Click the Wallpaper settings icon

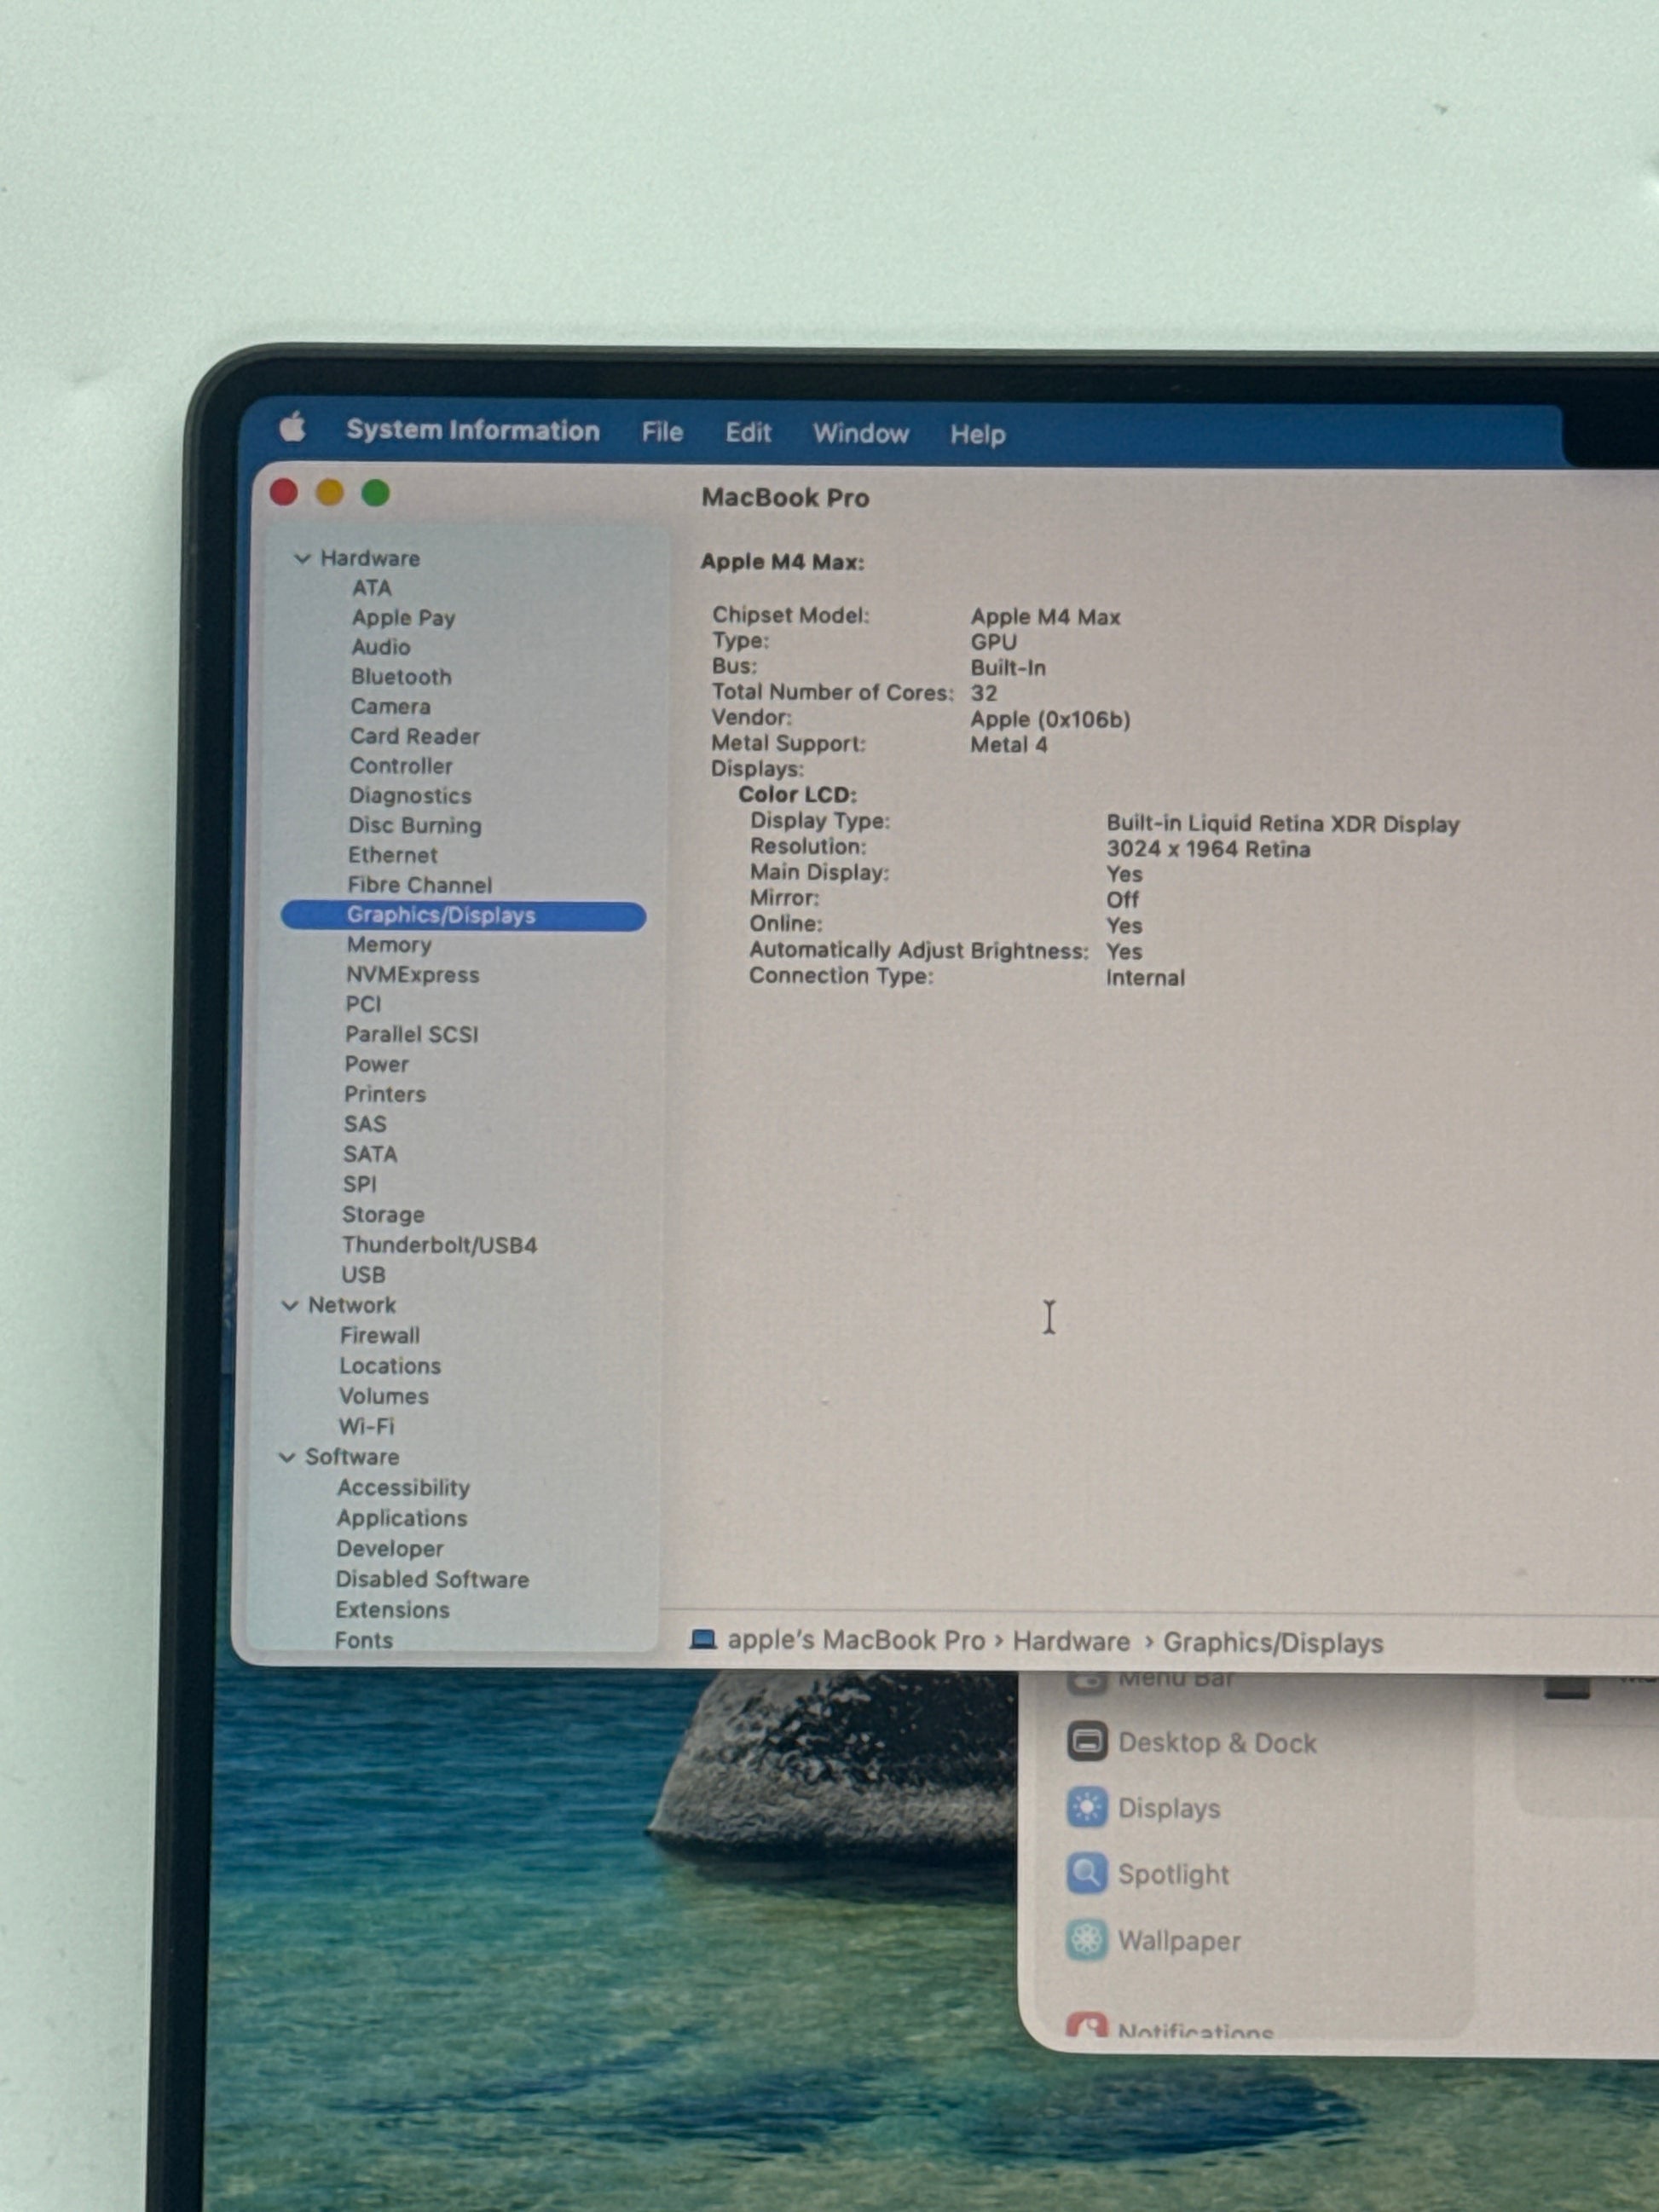(1086, 1940)
